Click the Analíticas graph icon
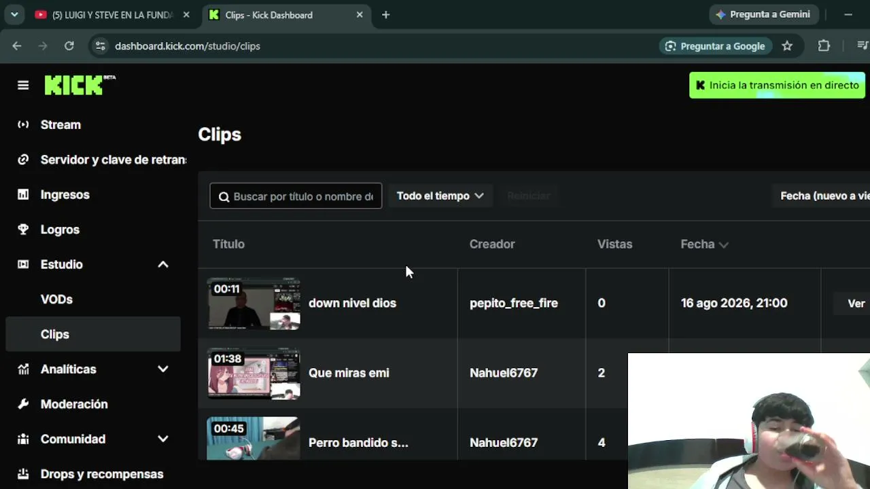870x489 pixels. coord(23,369)
